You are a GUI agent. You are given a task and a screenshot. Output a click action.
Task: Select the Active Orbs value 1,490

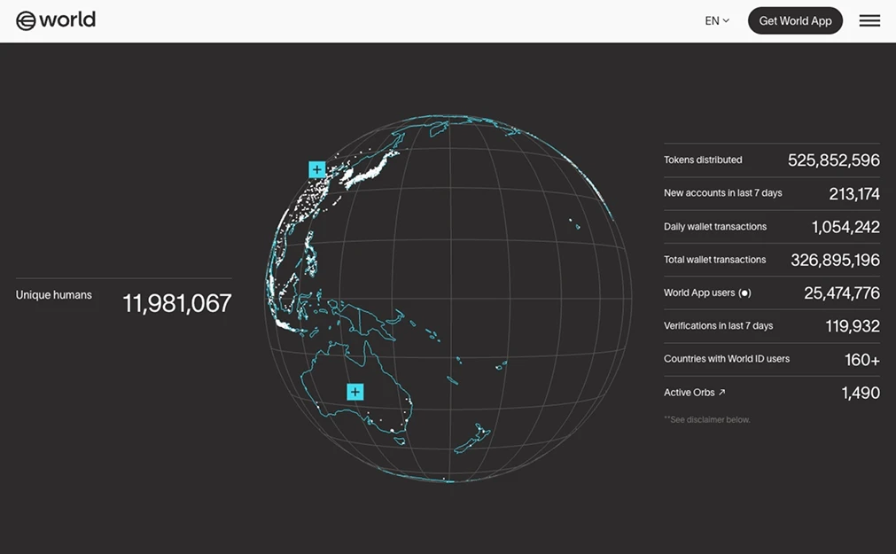pos(861,393)
